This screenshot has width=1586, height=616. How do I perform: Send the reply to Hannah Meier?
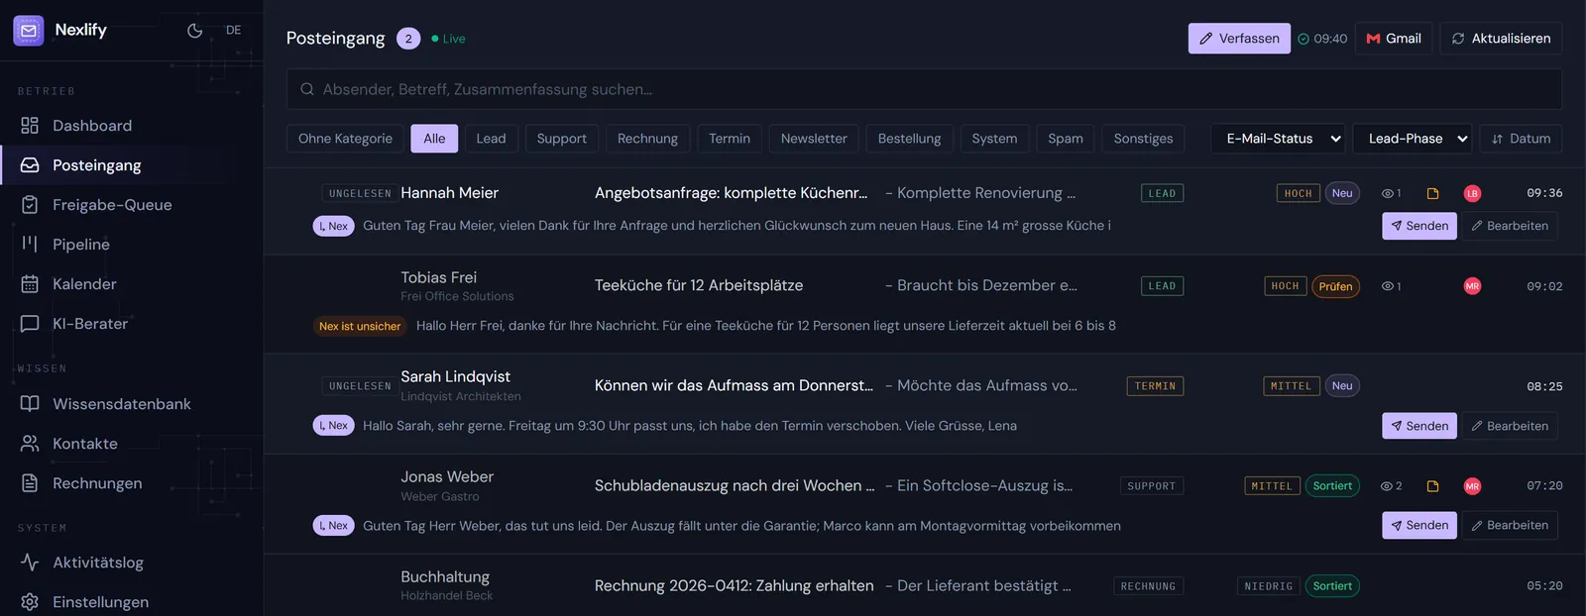[x=1419, y=226]
